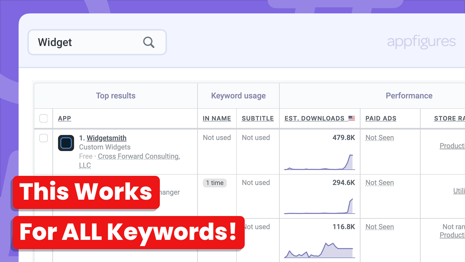Select the Top results section header
The height and width of the screenshot is (262, 465).
pyautogui.click(x=116, y=95)
